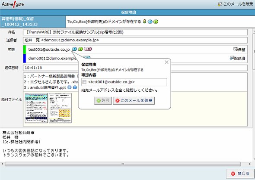255x180 pixels.
Task: Open the second attachment thumbnail preview
Action: coord(60,108)
